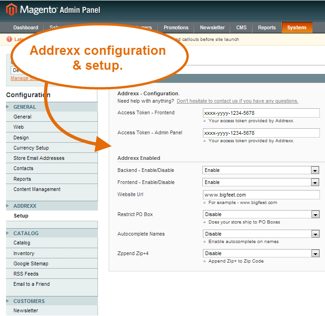Viewport: 325px width, 316px height.
Task: Click the 'Append Zip+ to Zip Code' hint
Action: [x=236, y=261]
